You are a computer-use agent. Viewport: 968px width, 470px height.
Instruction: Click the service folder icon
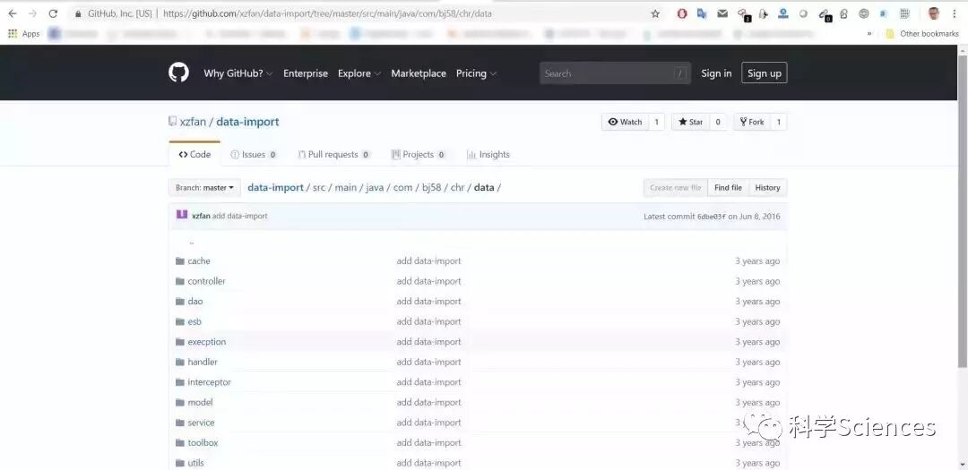[180, 423]
